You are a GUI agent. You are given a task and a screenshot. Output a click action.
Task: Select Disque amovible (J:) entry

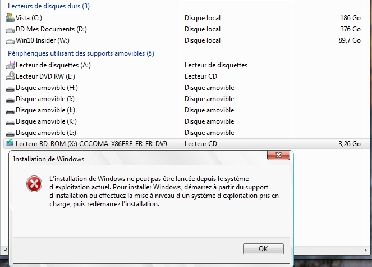tap(45, 110)
